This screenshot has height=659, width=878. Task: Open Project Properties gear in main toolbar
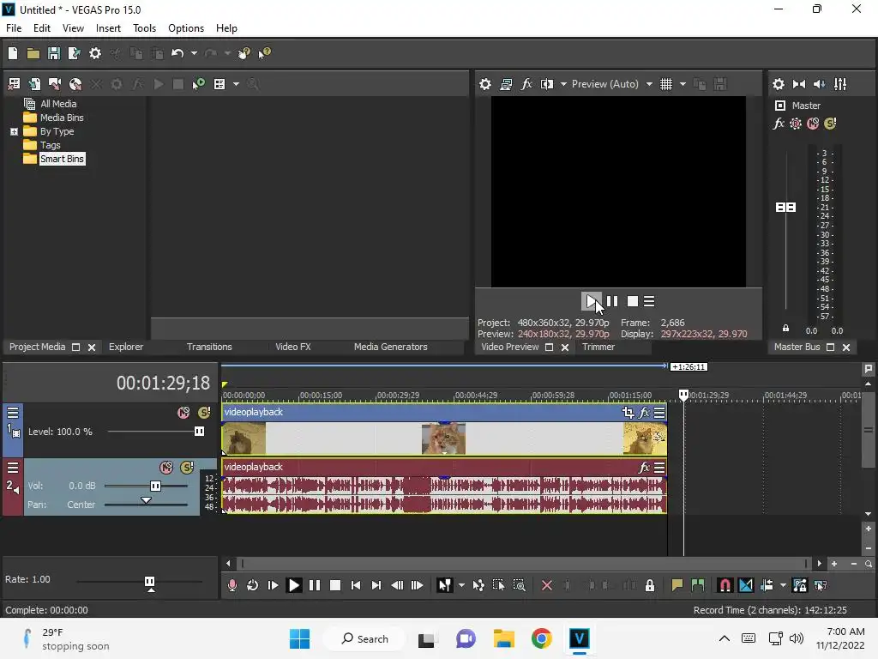(95, 53)
